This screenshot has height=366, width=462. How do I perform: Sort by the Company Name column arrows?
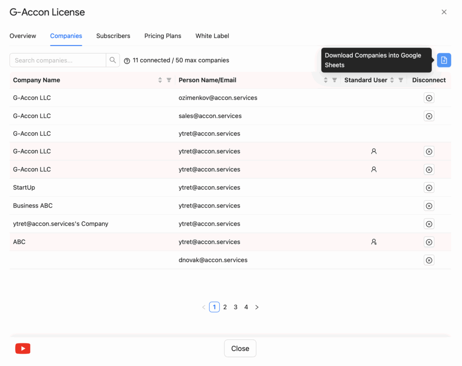click(x=160, y=80)
